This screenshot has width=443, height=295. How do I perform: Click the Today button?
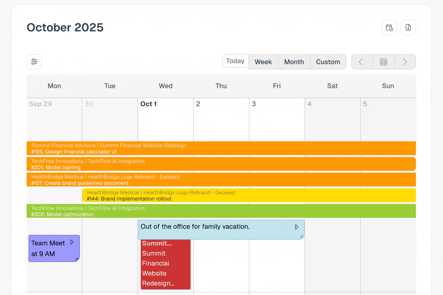coord(235,61)
